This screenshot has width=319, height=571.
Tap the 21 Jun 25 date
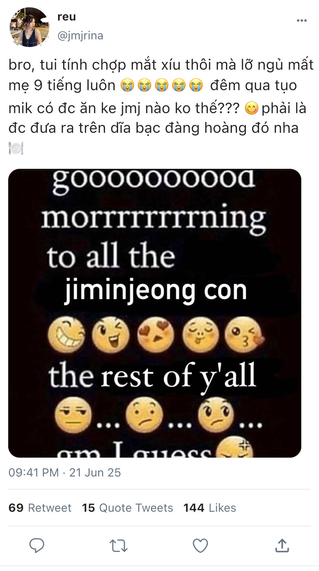click(95, 473)
